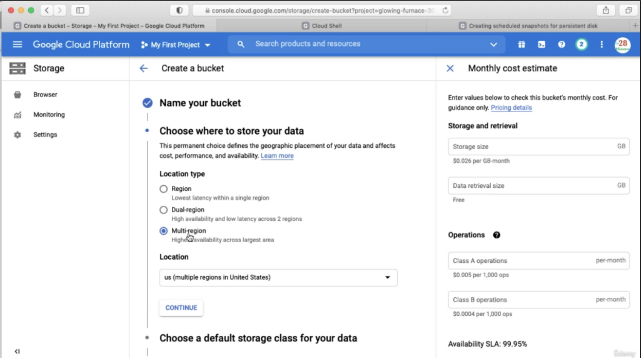Open Monitoring in Storage sidebar

coord(49,115)
